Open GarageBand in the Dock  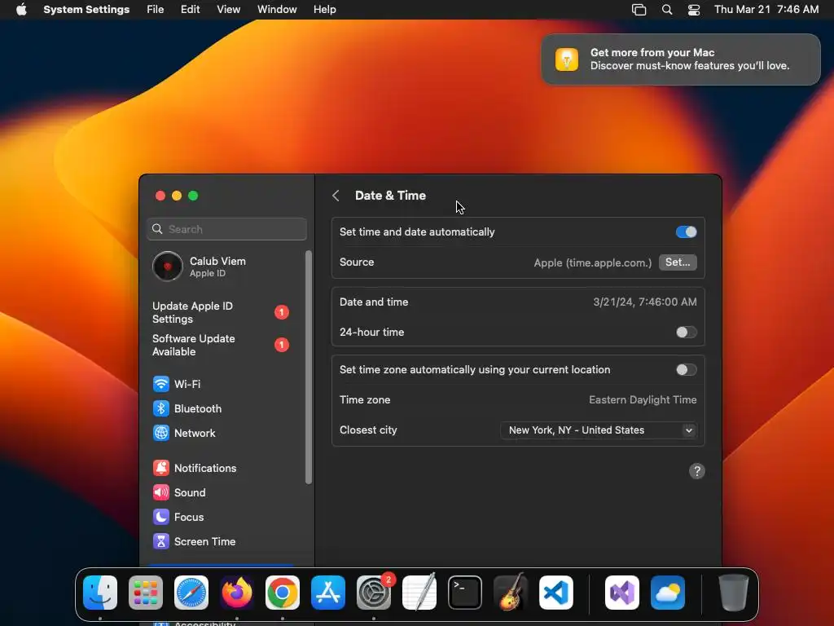coord(511,593)
